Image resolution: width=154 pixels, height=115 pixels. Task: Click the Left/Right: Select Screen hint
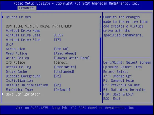(x=127, y=62)
